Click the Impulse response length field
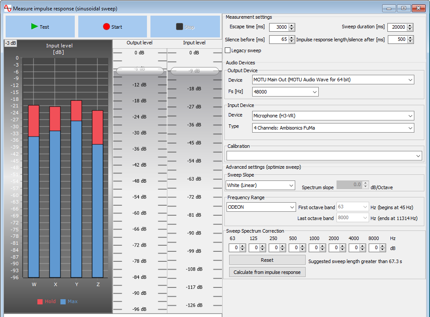This screenshot has height=317, width=430. tap(397, 40)
